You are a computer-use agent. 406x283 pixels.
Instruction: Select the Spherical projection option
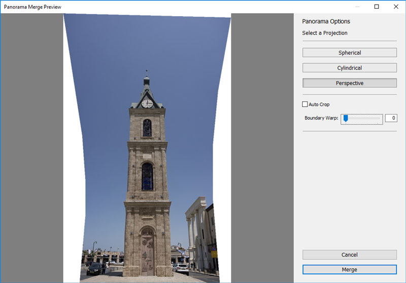pyautogui.click(x=349, y=53)
